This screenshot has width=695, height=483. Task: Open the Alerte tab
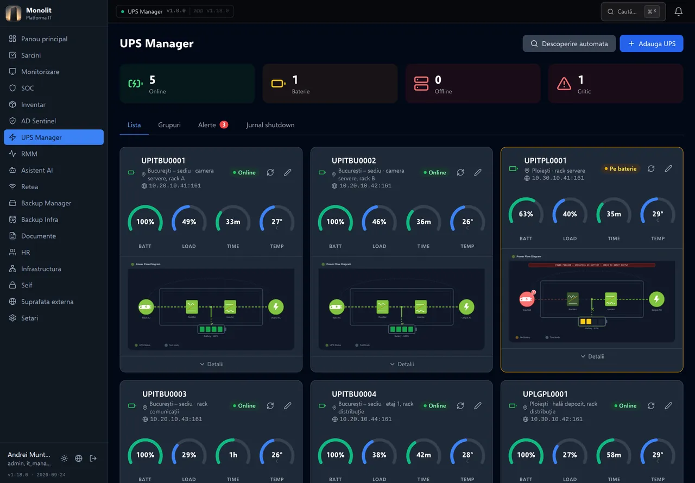coord(213,125)
